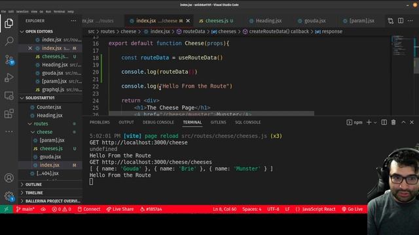Collapse the SOLIDSTART101 folder section
Image resolution: width=419 pixels, height=235 pixels.
50,98
